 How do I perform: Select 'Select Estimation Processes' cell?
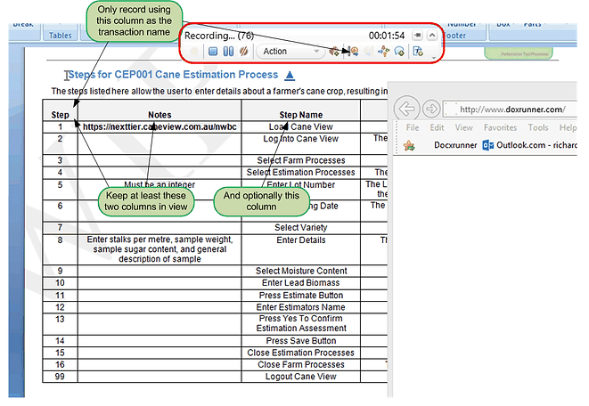coord(301,173)
